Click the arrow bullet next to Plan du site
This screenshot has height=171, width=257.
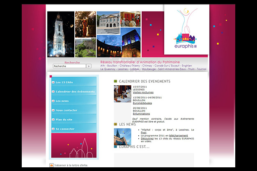tap(53, 119)
